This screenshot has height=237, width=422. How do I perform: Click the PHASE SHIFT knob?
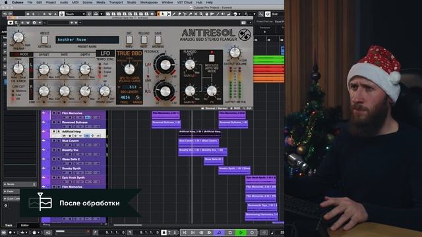click(105, 92)
